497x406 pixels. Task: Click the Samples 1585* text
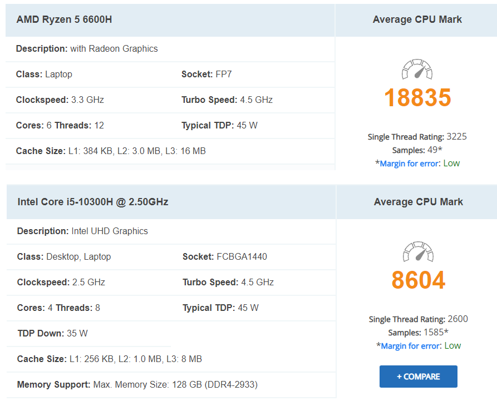pos(419,333)
